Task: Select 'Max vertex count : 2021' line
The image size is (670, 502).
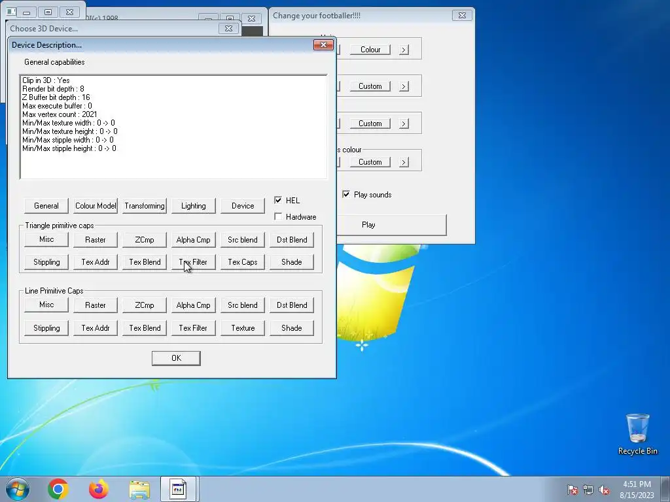Action: (60, 114)
